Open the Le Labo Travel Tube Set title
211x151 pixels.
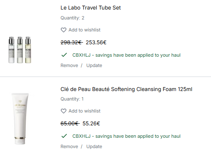coord(90,8)
